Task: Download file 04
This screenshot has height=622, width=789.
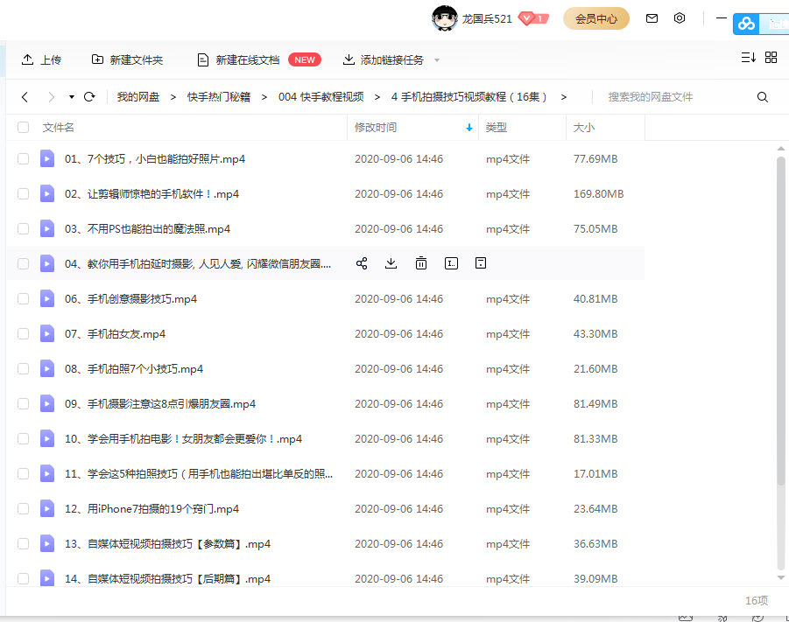Action: click(391, 263)
